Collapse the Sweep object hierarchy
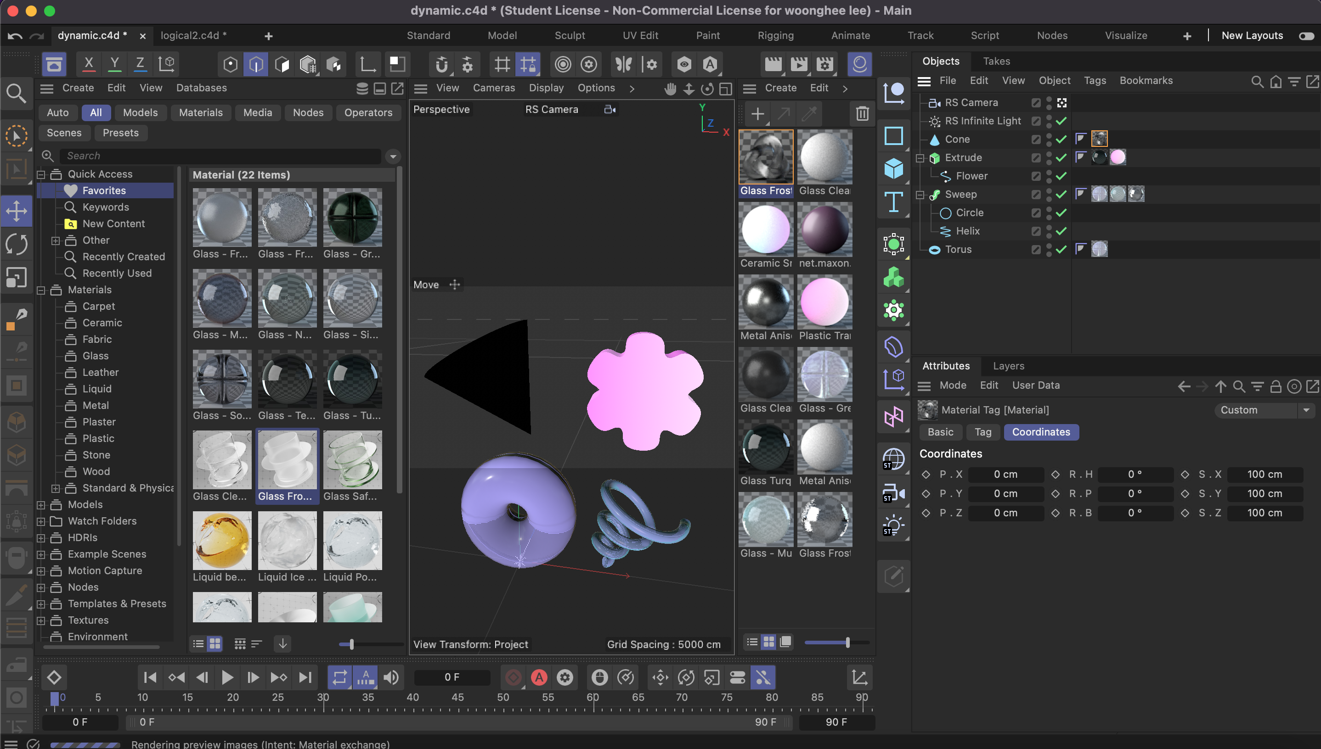This screenshot has width=1321, height=749. [920, 195]
